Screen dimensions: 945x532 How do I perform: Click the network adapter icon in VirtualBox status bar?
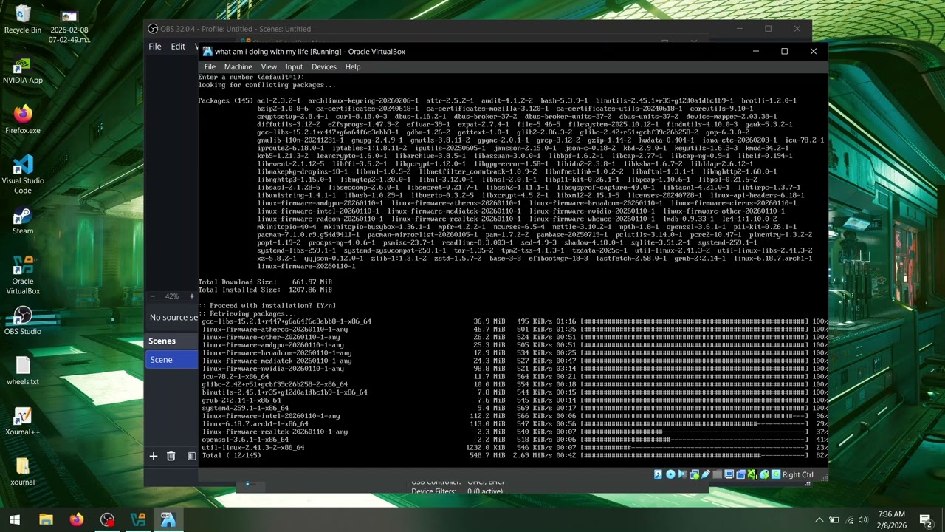click(694, 474)
